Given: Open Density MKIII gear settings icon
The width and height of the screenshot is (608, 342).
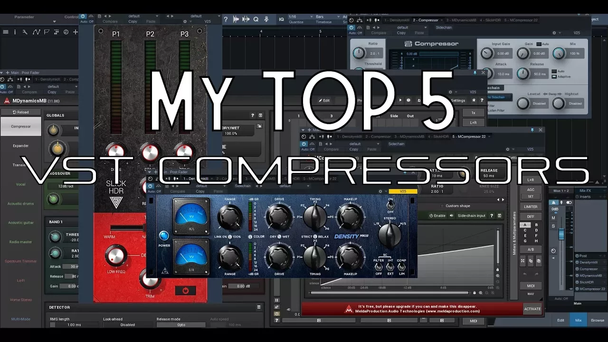Looking at the screenshot, I should point(380,191).
